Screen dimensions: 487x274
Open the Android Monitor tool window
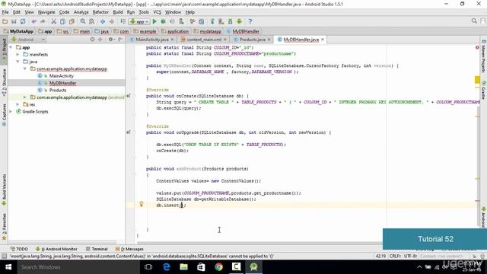[x=56, y=249]
